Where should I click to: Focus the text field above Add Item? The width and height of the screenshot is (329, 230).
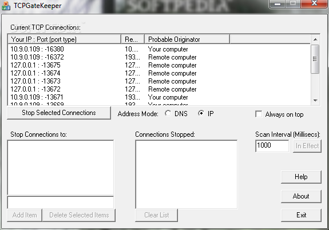tap(61, 203)
